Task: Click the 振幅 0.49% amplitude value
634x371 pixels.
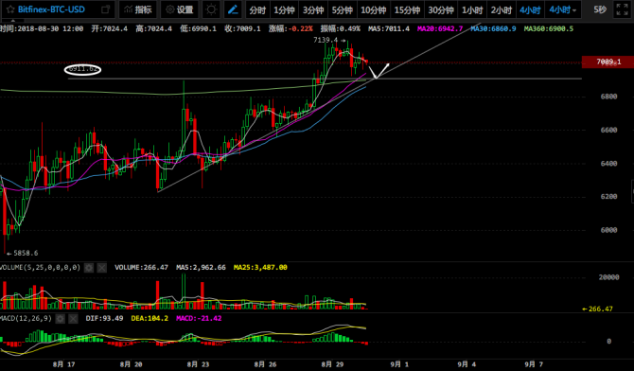Action: click(x=340, y=28)
